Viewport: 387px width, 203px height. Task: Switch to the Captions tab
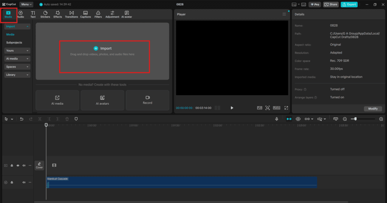point(85,14)
